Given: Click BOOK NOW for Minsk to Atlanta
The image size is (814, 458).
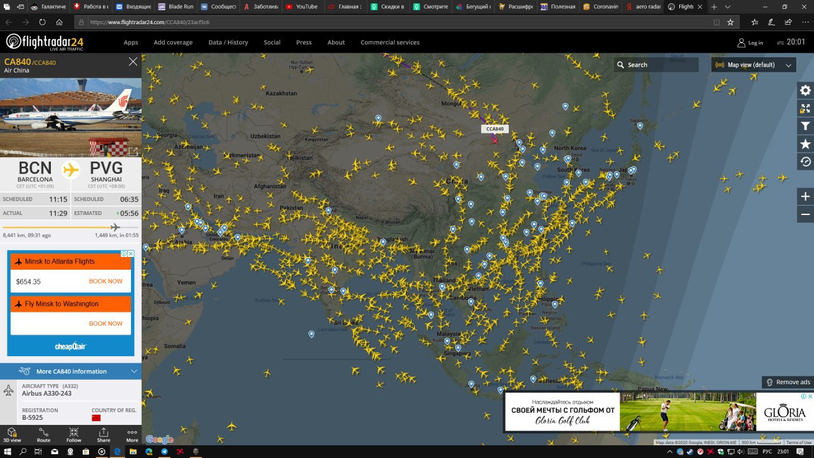Looking at the screenshot, I should (x=106, y=281).
